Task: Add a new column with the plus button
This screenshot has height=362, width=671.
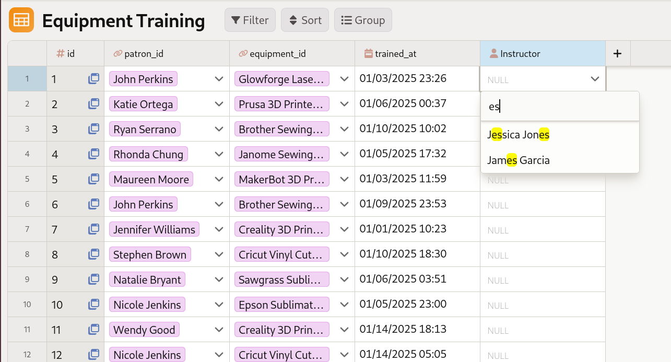Action: [x=617, y=53]
